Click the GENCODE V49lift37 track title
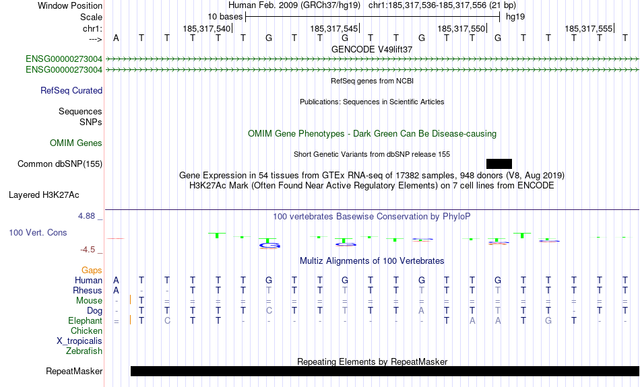This screenshot has width=640, height=387. click(372, 49)
